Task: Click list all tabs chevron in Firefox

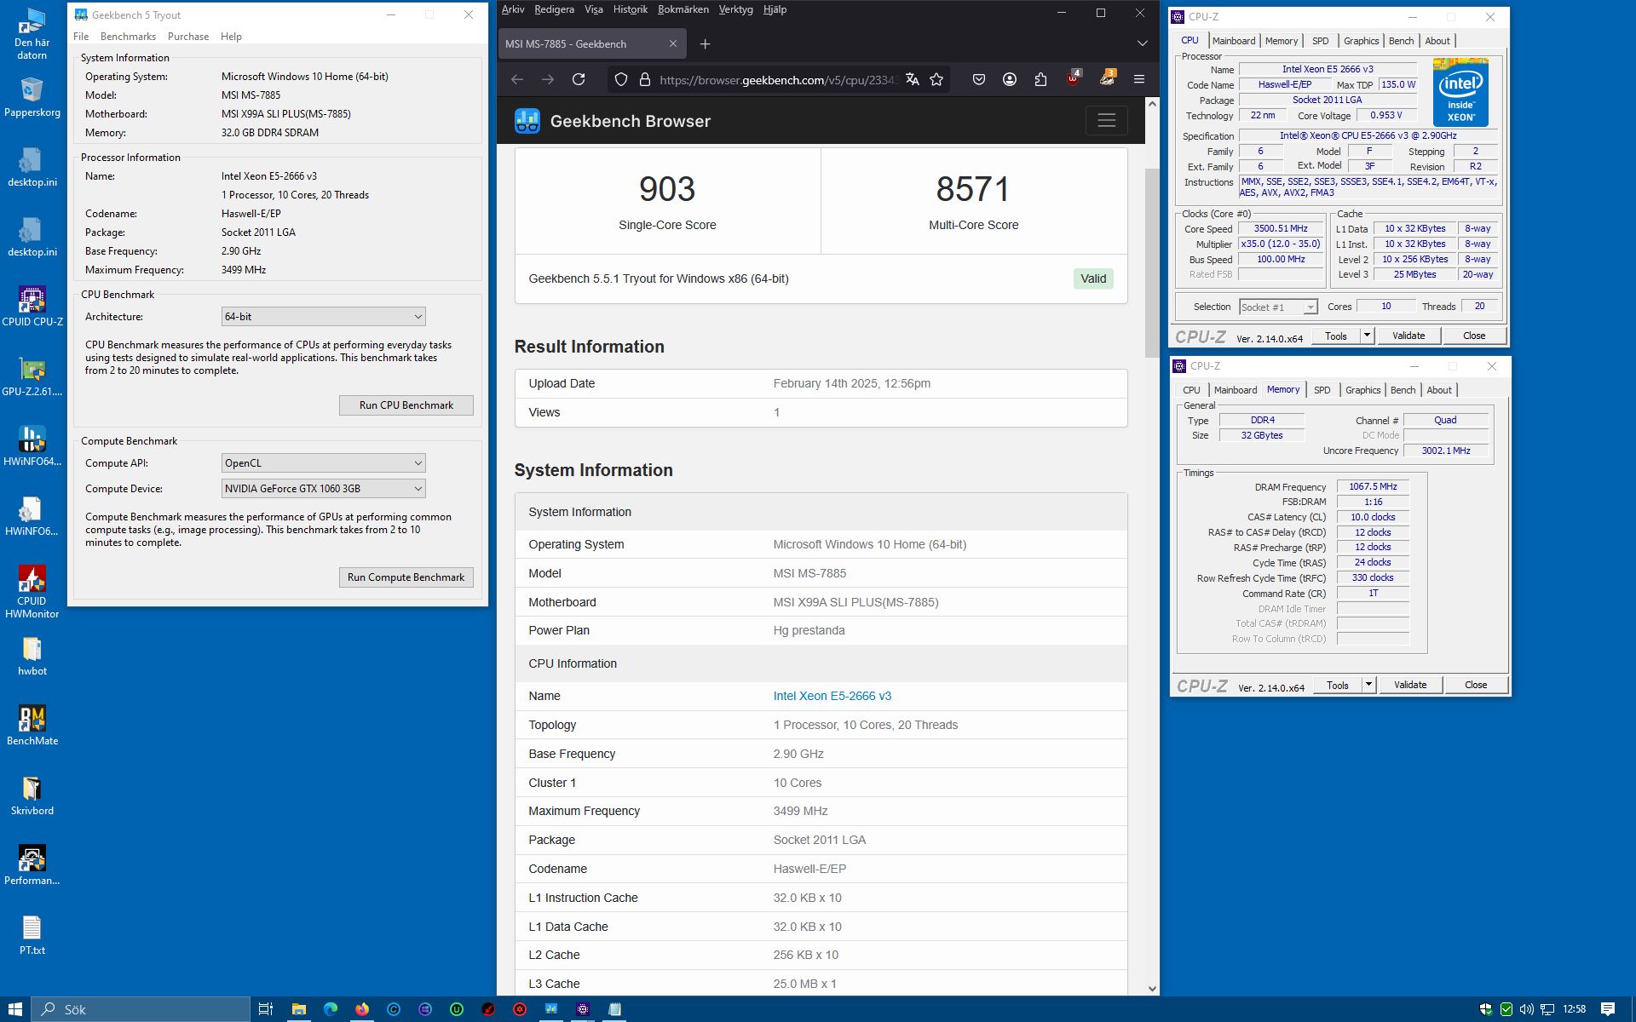Action: (x=1142, y=43)
